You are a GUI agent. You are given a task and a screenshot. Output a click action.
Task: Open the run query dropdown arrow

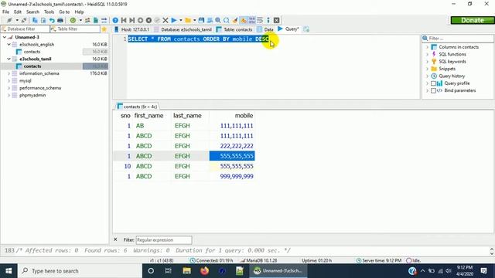pyautogui.click(x=181, y=20)
